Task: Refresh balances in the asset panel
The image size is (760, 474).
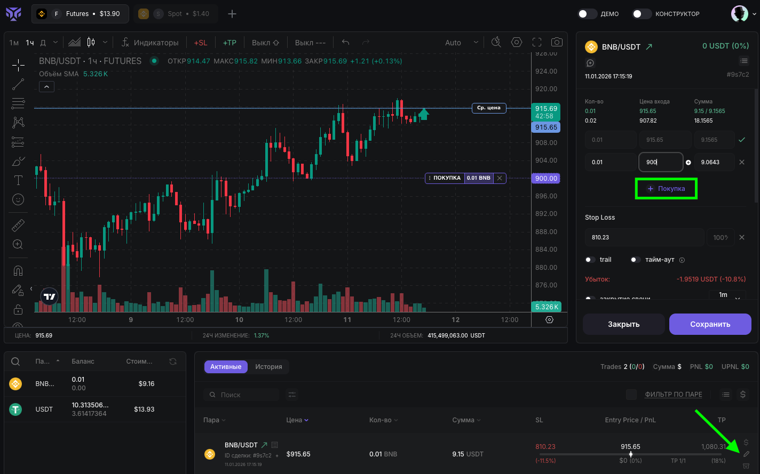Action: pos(173,361)
